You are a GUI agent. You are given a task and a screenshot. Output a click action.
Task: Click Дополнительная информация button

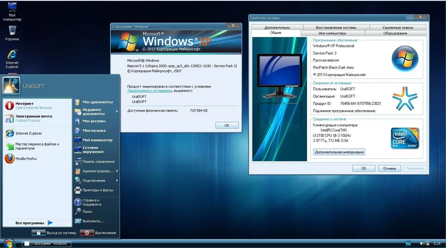[339, 152]
